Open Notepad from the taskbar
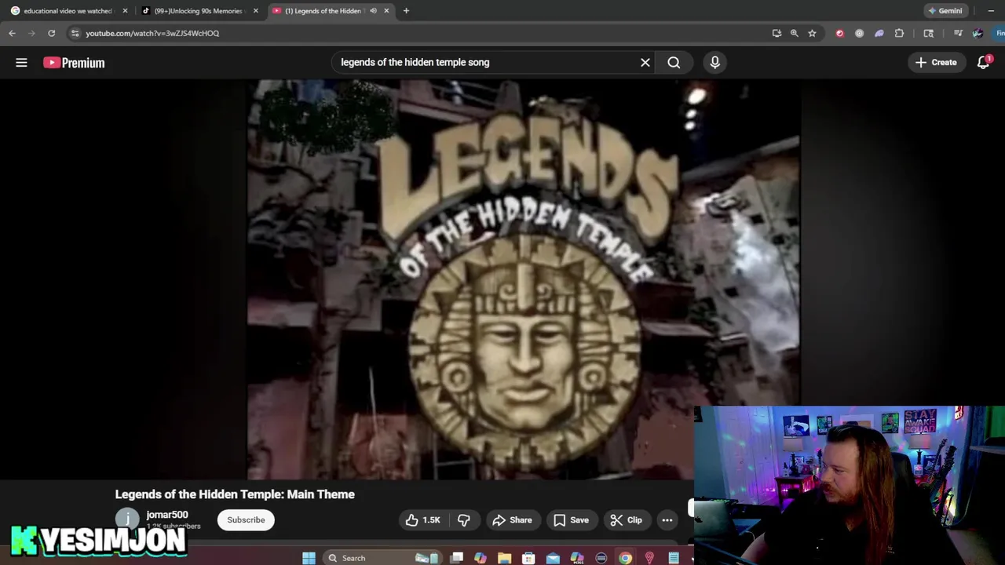Viewport: 1005px width, 565px height. tap(674, 558)
